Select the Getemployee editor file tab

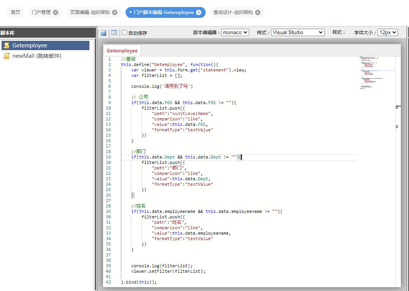(x=122, y=51)
